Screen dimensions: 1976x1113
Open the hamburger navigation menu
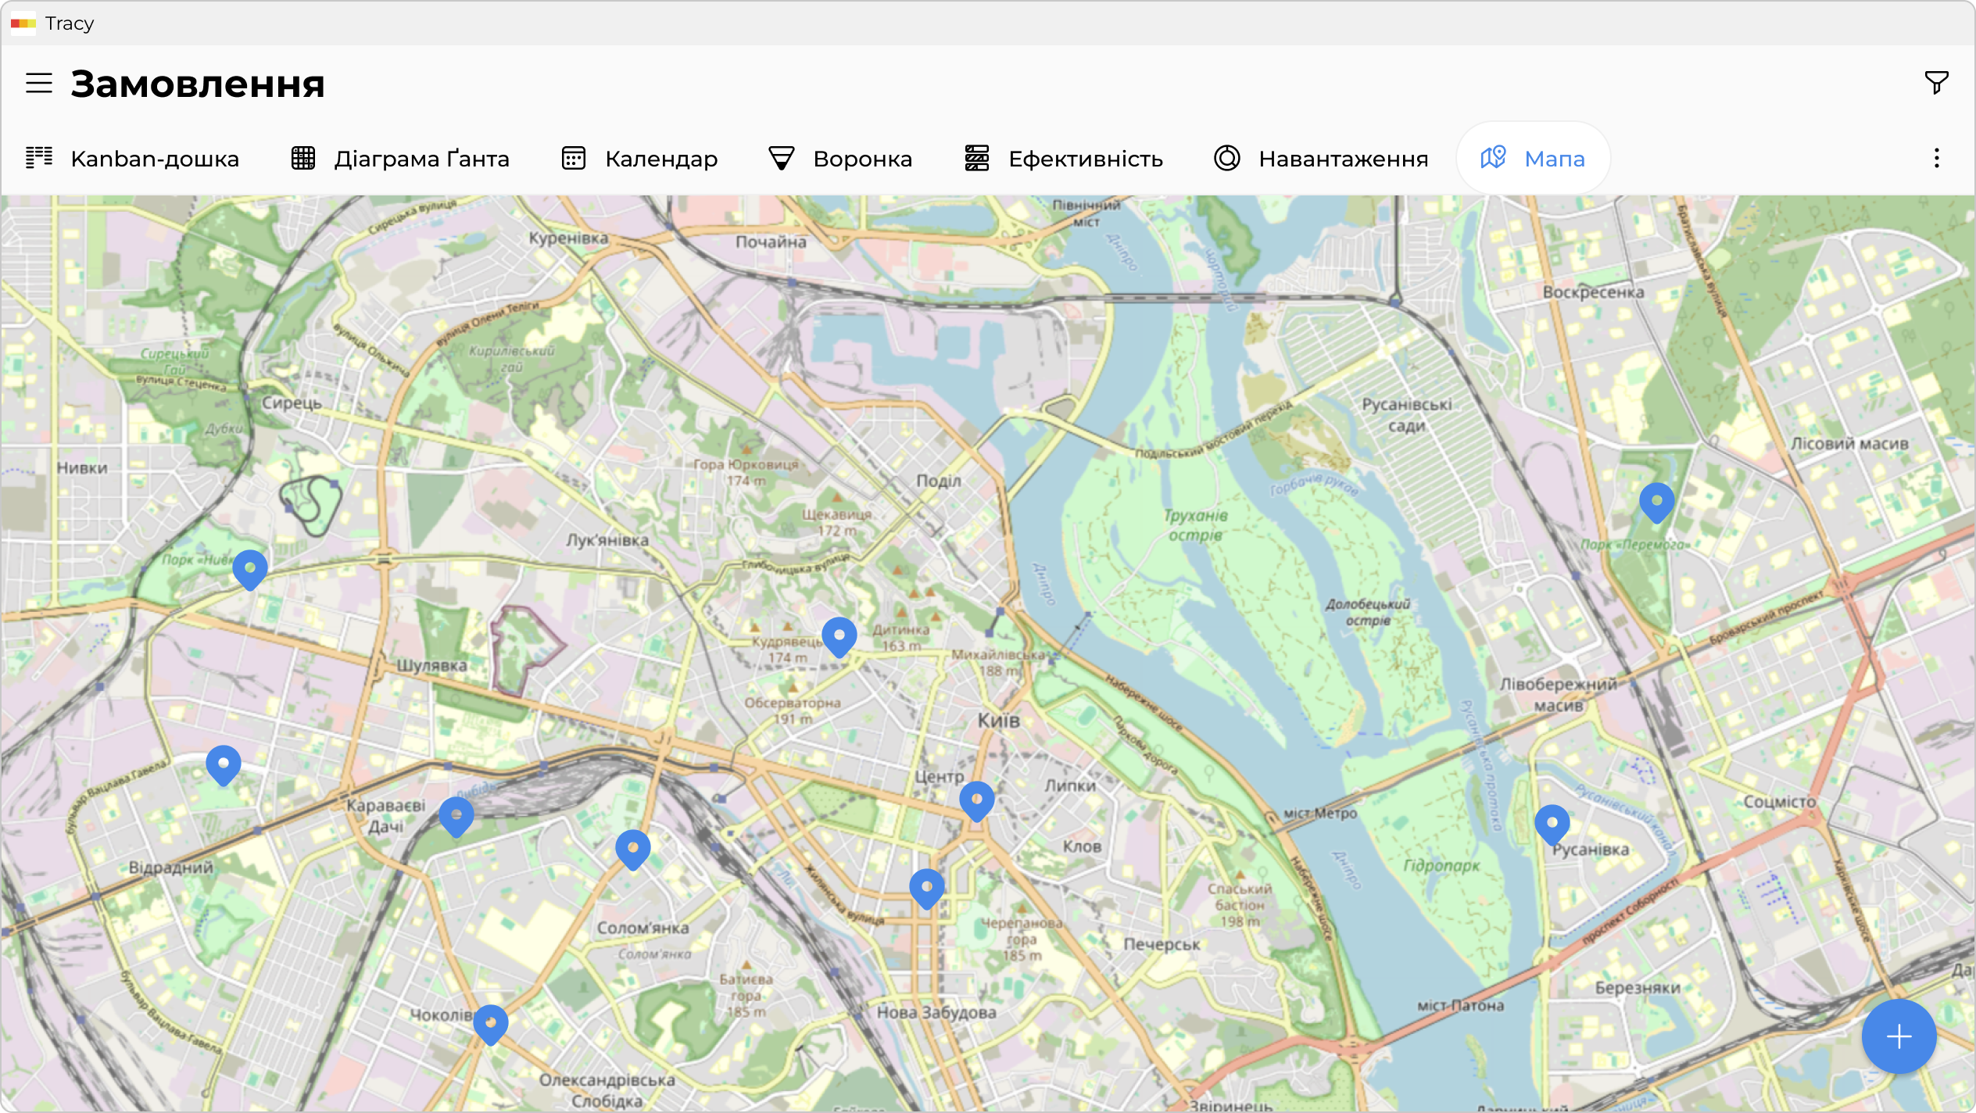(39, 83)
